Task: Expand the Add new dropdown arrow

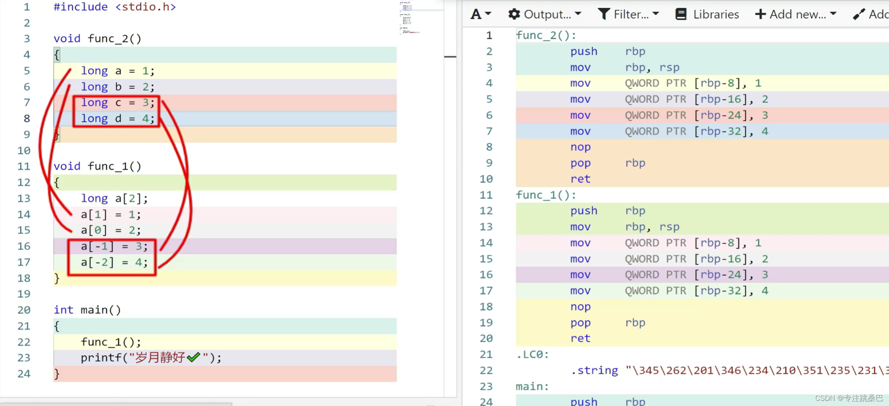Action: pos(833,14)
